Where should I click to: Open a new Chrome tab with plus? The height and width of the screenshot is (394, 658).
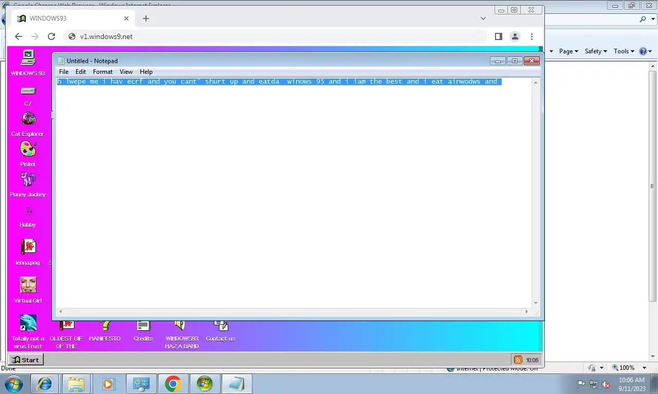[x=146, y=18]
